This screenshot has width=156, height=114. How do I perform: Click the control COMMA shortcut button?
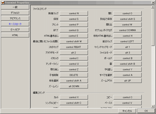tap(127, 30)
